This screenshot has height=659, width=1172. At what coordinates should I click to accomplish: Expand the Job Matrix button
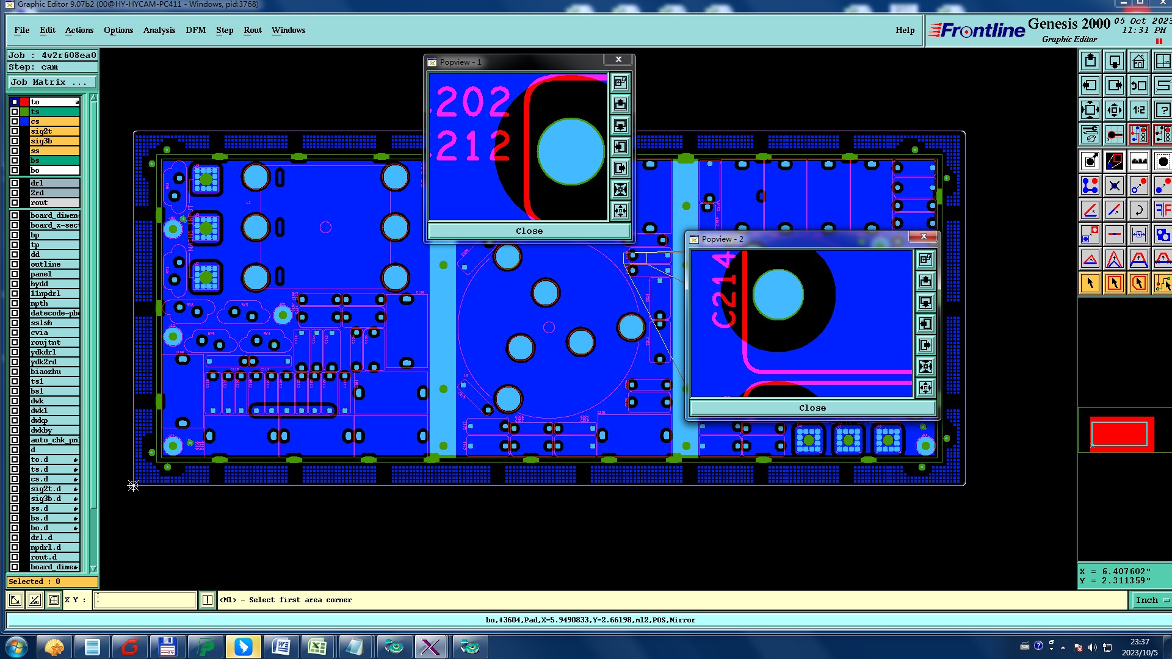pyautogui.click(x=52, y=82)
